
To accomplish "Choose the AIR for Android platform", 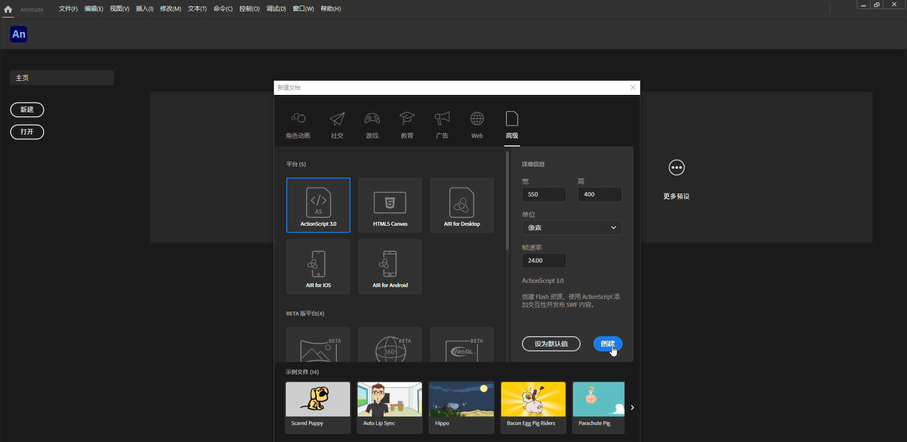I will 390,266.
